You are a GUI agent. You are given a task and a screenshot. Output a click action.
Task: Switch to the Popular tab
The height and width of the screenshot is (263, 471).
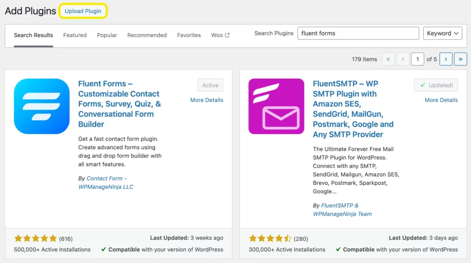pyautogui.click(x=107, y=35)
